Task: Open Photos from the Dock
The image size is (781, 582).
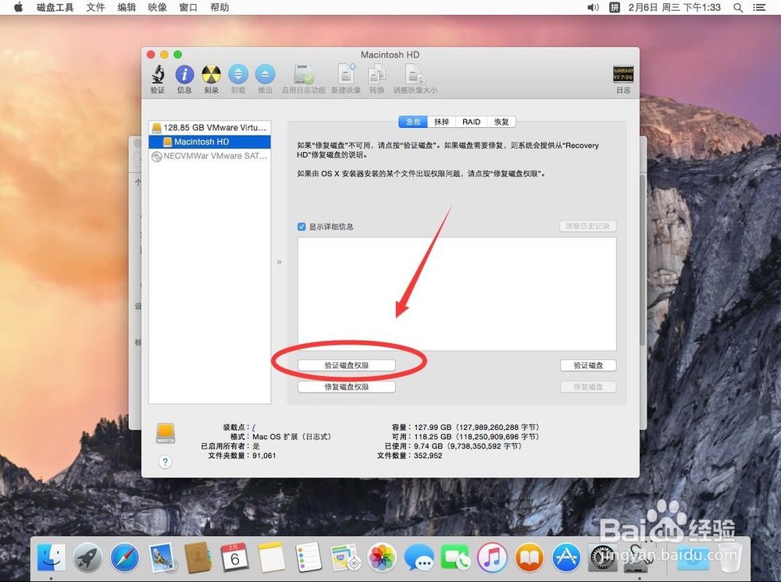Action: 382,557
